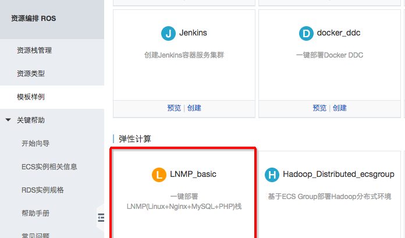Select 模板样例 in the sidebar
The width and height of the screenshot is (405, 238).
point(31,97)
